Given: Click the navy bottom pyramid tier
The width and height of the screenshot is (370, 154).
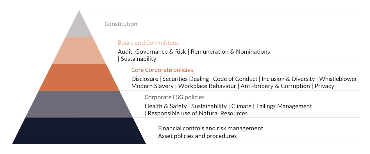Looking at the screenshot, I should tap(79, 131).
